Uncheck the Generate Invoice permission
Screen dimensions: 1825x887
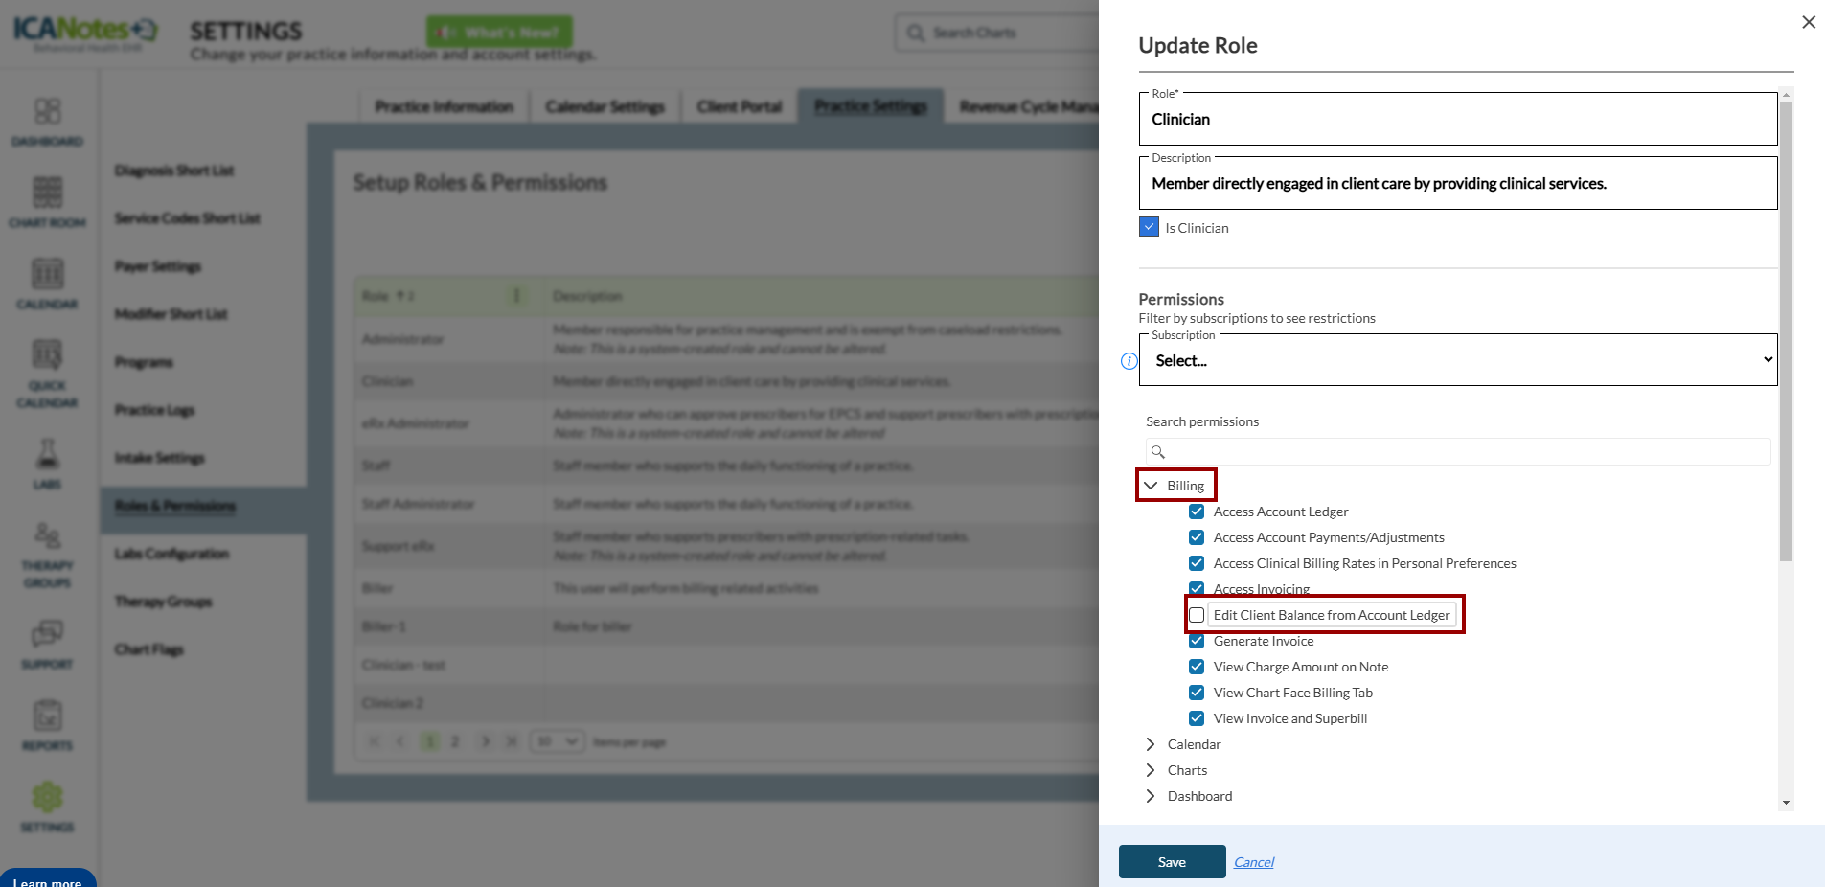coord(1197,641)
